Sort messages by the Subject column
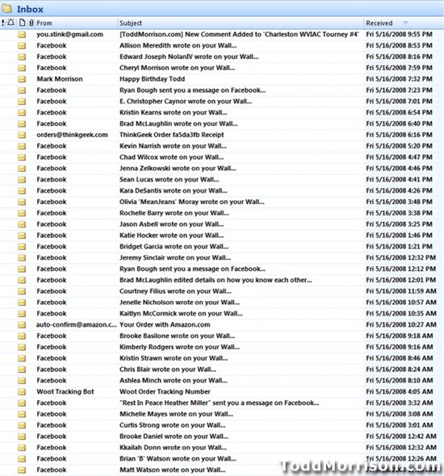The image size is (444, 476). coord(131,23)
